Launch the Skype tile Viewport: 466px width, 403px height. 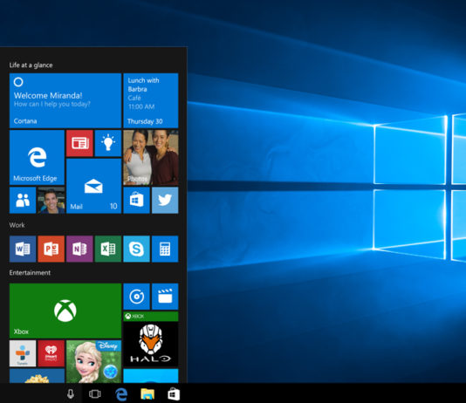[136, 249]
